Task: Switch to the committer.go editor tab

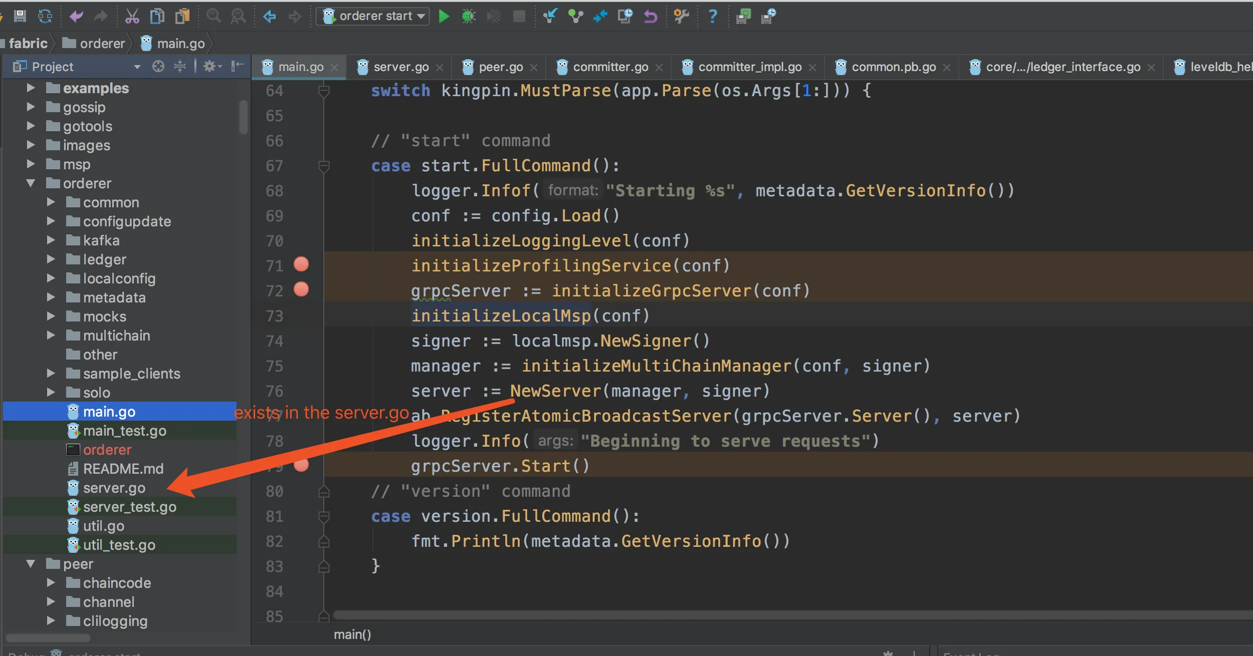Action: point(610,67)
